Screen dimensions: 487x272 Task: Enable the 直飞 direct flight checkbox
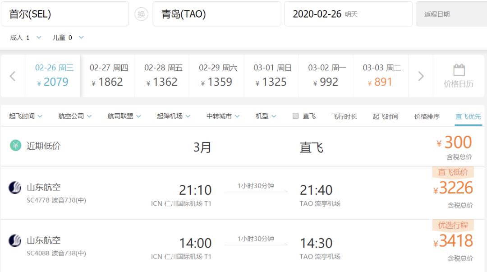296,116
